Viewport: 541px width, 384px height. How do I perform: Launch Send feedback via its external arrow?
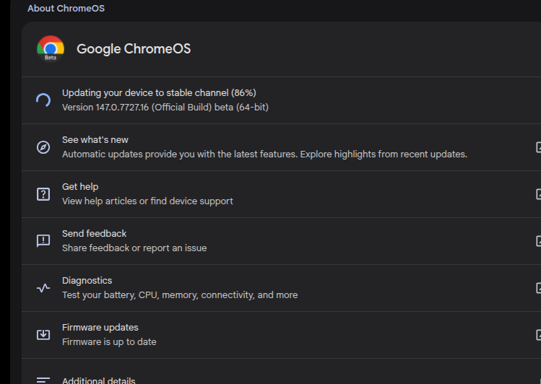[x=537, y=241]
